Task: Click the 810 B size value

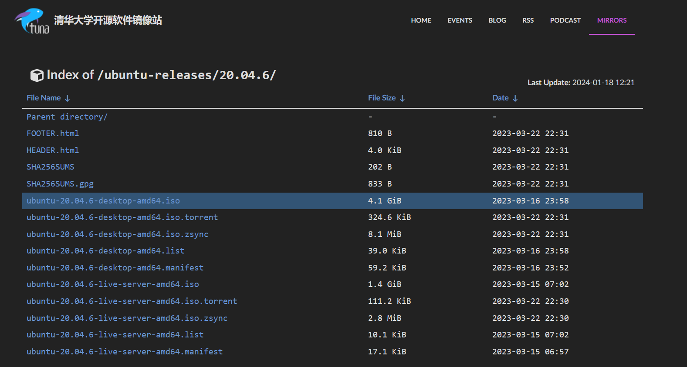Action: click(380, 133)
